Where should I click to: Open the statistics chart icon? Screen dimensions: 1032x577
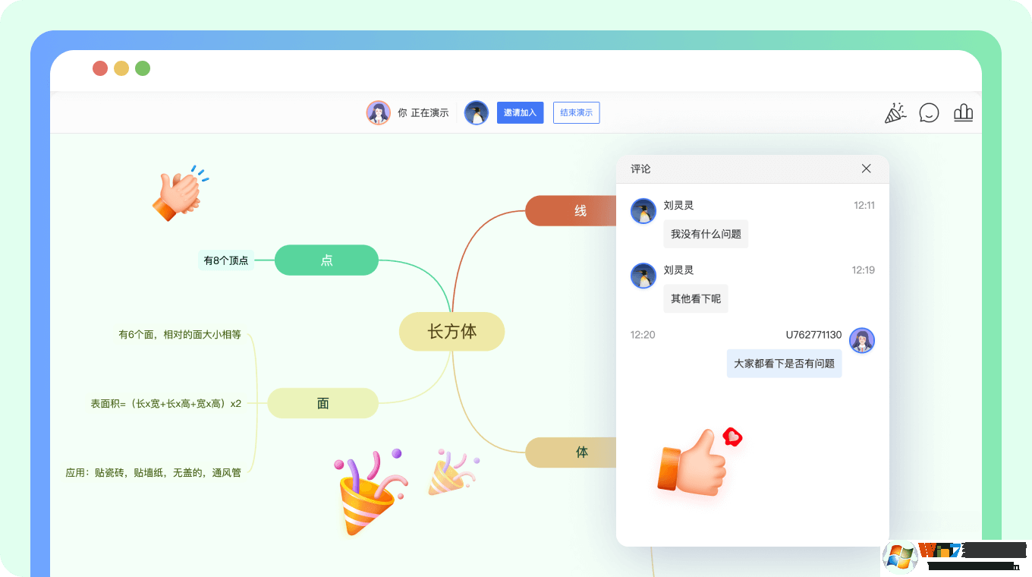pos(963,112)
